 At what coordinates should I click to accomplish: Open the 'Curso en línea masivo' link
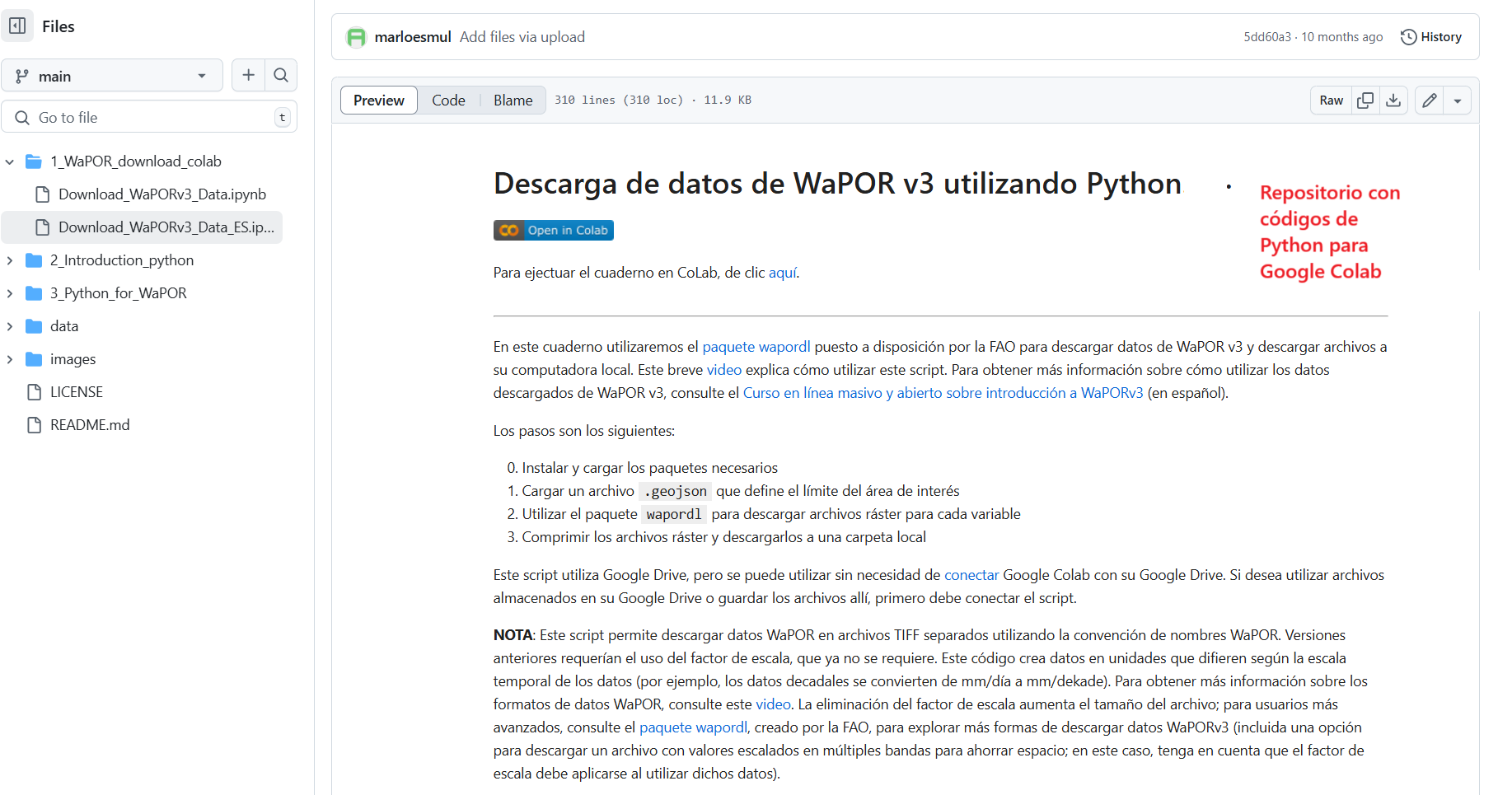coord(943,393)
